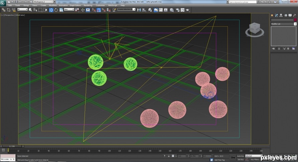Open the Select by Name dialog

click(x=35, y=10)
